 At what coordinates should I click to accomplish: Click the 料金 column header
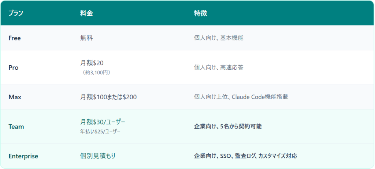click(86, 13)
